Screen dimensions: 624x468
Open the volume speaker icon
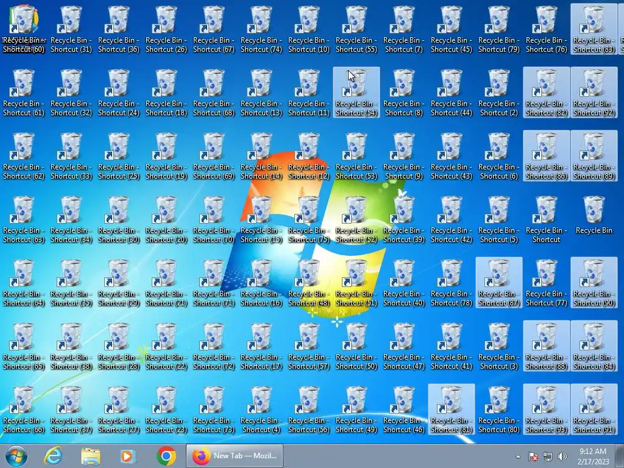point(562,457)
